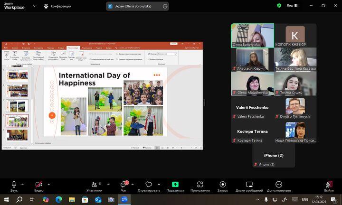Open the Windows notification center icon

333,199
